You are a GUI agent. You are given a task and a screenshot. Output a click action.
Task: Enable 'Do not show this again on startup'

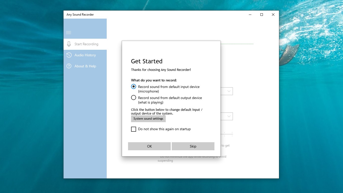point(133,129)
